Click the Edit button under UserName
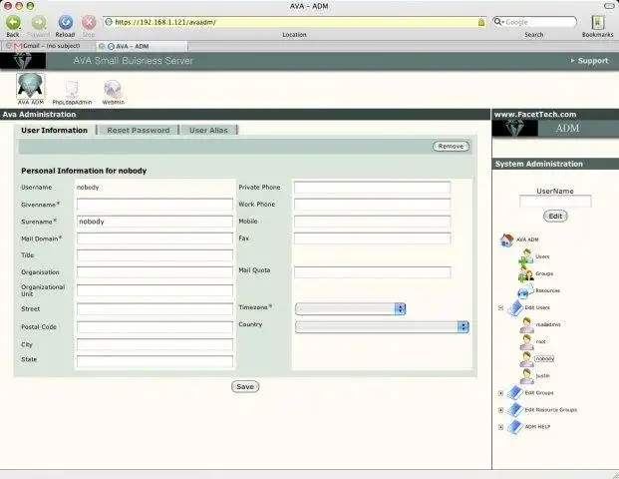This screenshot has width=619, height=479. click(555, 217)
